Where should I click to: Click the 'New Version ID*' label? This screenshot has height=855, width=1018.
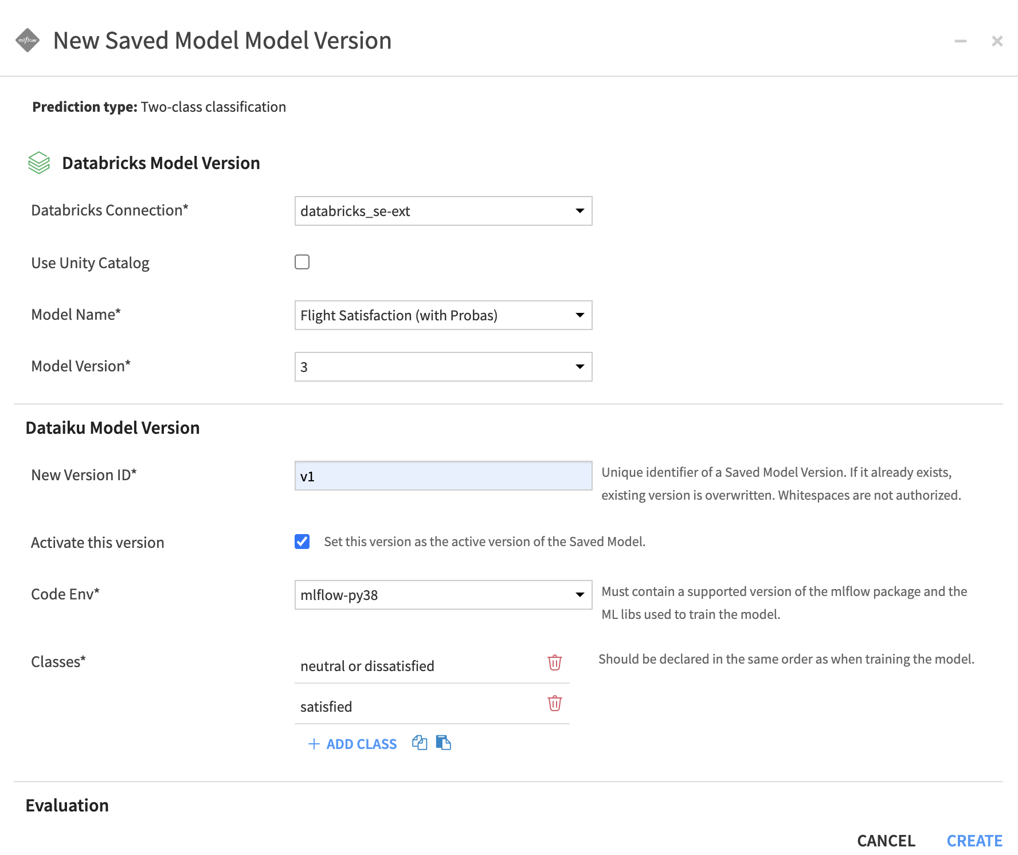click(x=84, y=475)
